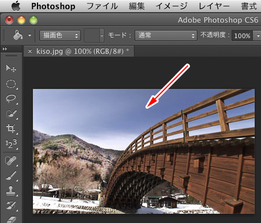Select the Spot Healing Brush tool
The height and width of the screenshot is (223, 261).
(x=11, y=161)
